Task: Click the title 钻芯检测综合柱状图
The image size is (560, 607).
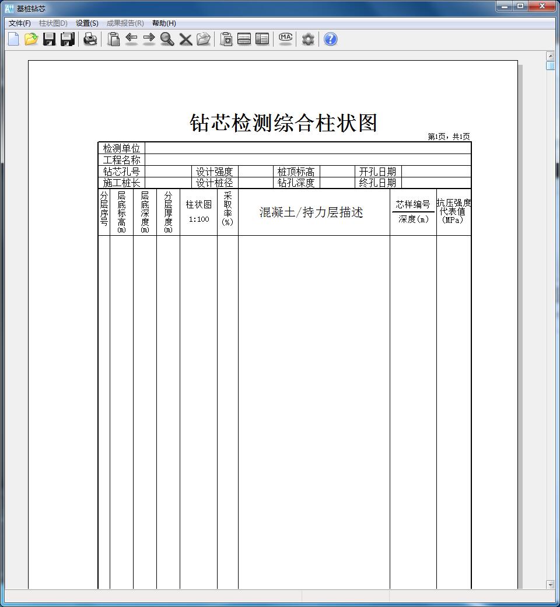Action: (283, 123)
